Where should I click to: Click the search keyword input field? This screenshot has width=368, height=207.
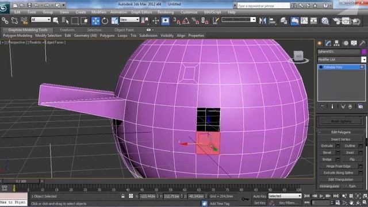coord(263,6)
